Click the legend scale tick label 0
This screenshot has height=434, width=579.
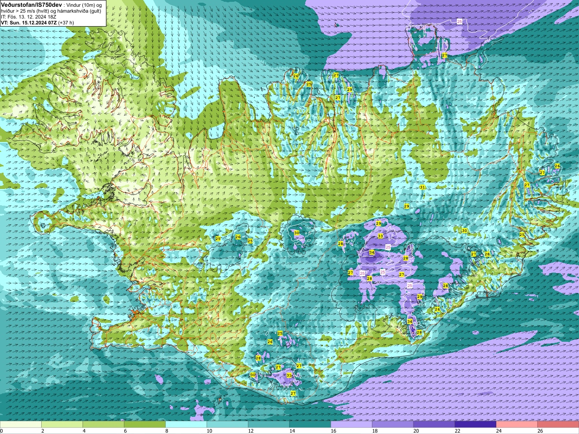pos(2,431)
